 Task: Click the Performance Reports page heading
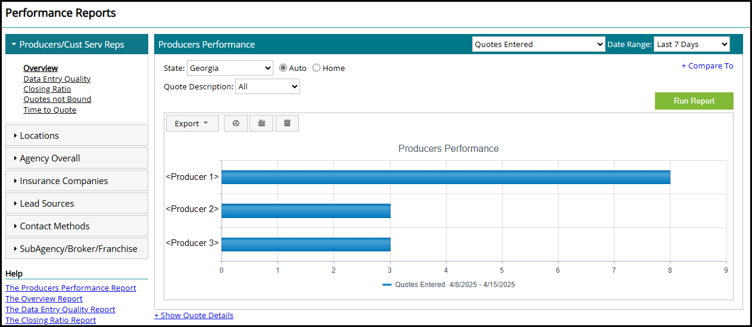(61, 13)
